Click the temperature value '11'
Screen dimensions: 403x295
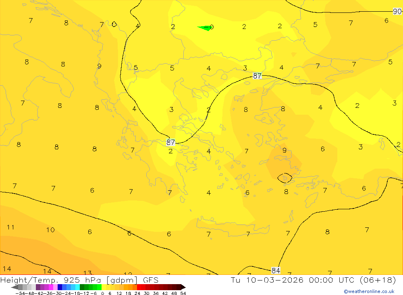coord(10,227)
